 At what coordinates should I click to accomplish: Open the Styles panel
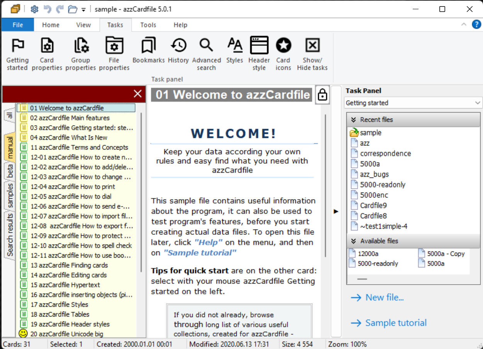(x=235, y=50)
